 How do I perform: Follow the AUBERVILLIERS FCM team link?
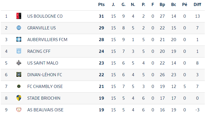click(47, 40)
